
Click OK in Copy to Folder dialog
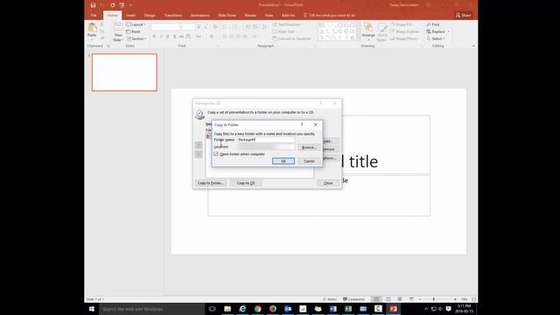283,161
